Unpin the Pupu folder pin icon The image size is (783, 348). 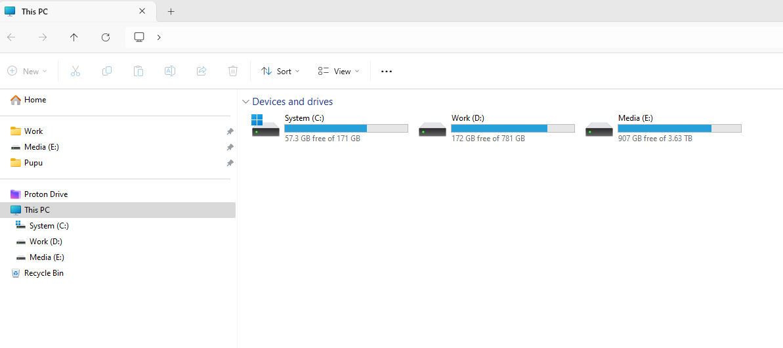coord(230,163)
